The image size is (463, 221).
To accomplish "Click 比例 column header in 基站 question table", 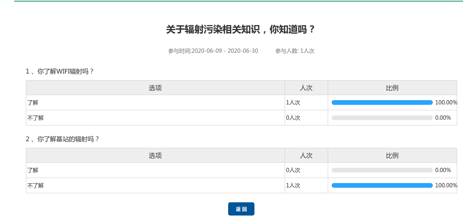I will coord(392,156).
